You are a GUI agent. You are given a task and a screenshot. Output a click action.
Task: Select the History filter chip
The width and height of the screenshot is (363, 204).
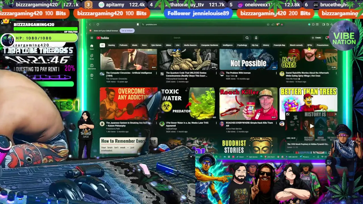coord(266,45)
